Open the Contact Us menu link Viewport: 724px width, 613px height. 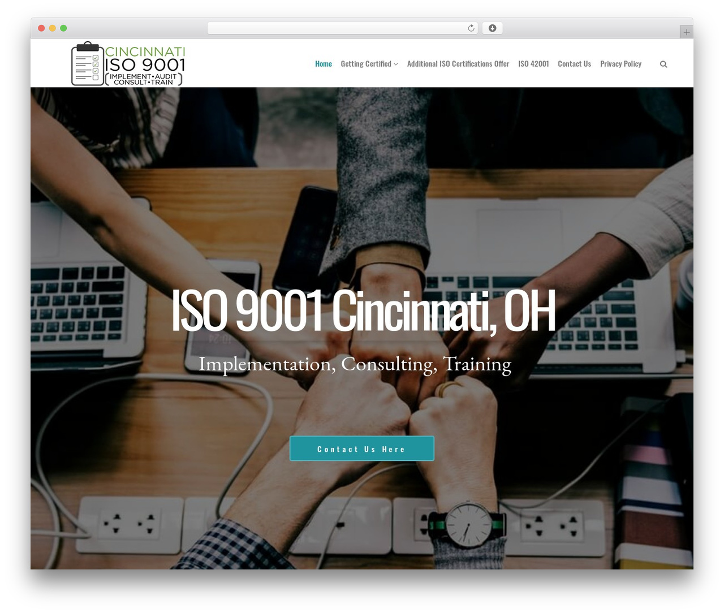tap(574, 64)
